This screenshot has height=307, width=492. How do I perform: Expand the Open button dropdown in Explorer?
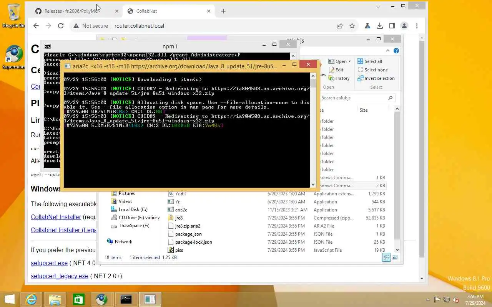pos(349,61)
